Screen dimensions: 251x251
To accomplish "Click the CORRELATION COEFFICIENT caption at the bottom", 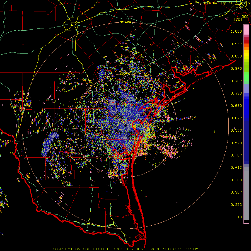I will tap(126, 249).
